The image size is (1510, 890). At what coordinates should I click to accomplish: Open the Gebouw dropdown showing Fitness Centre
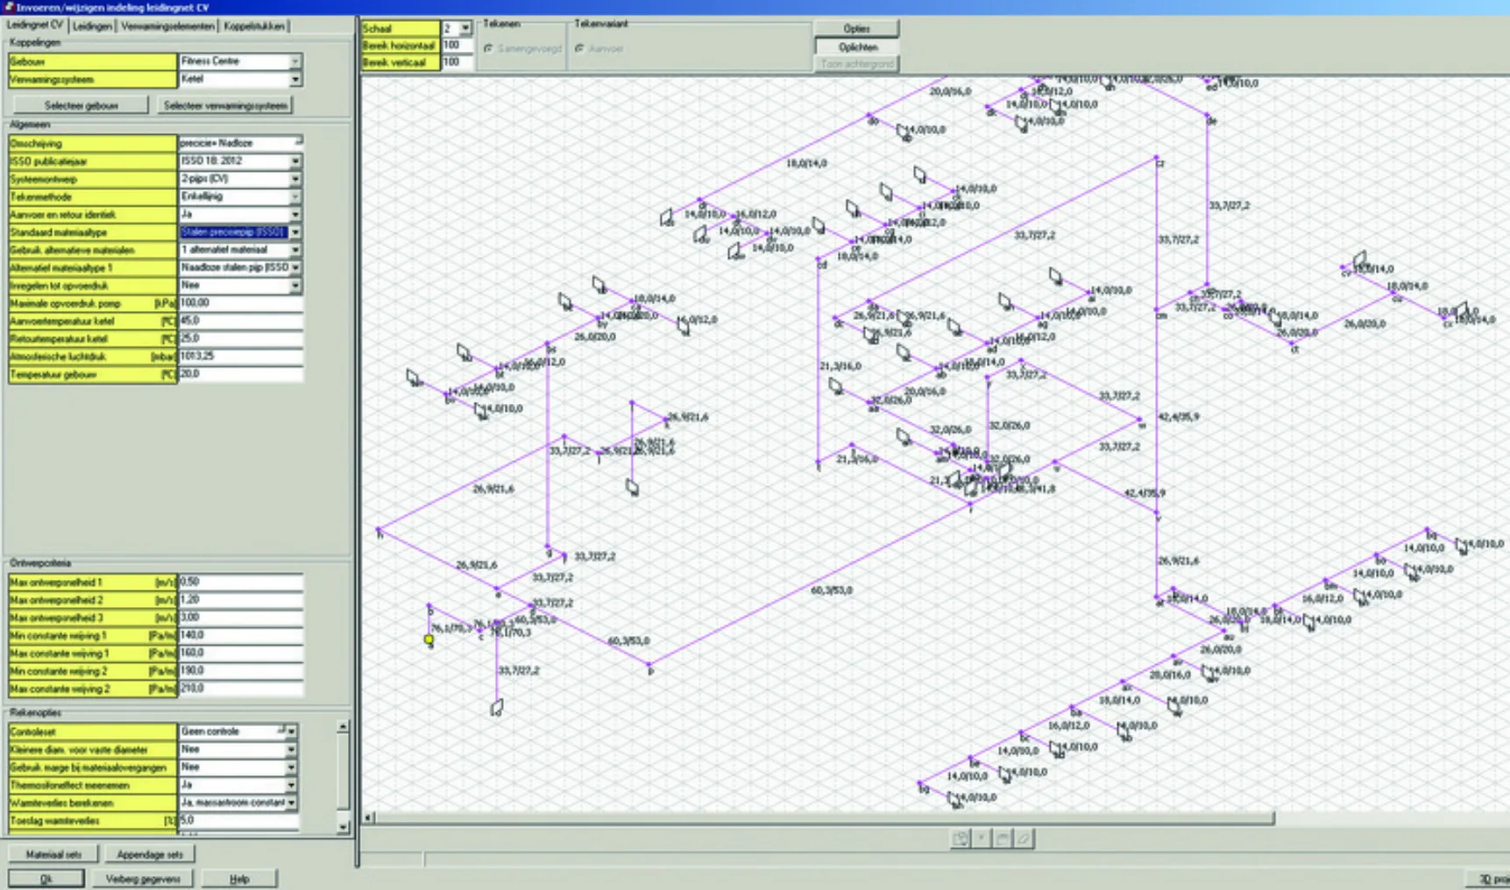pos(294,61)
